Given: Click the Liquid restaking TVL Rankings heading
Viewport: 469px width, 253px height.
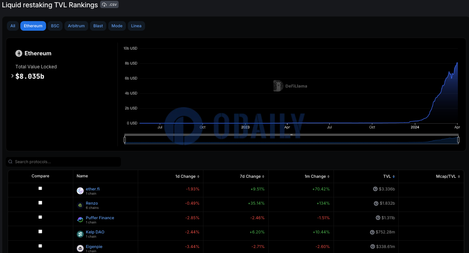Looking at the screenshot, I should click(x=50, y=5).
